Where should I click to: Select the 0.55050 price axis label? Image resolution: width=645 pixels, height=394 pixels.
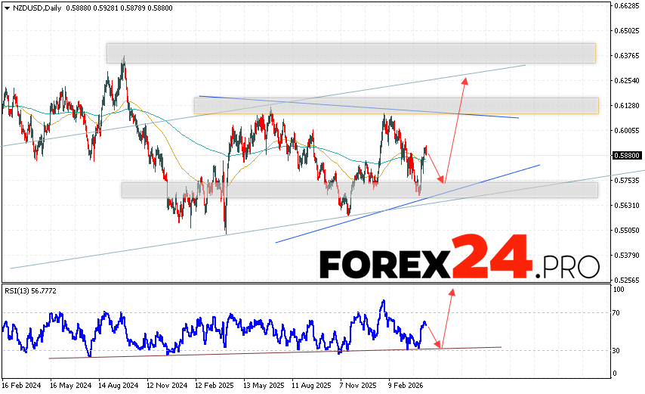tap(626, 230)
